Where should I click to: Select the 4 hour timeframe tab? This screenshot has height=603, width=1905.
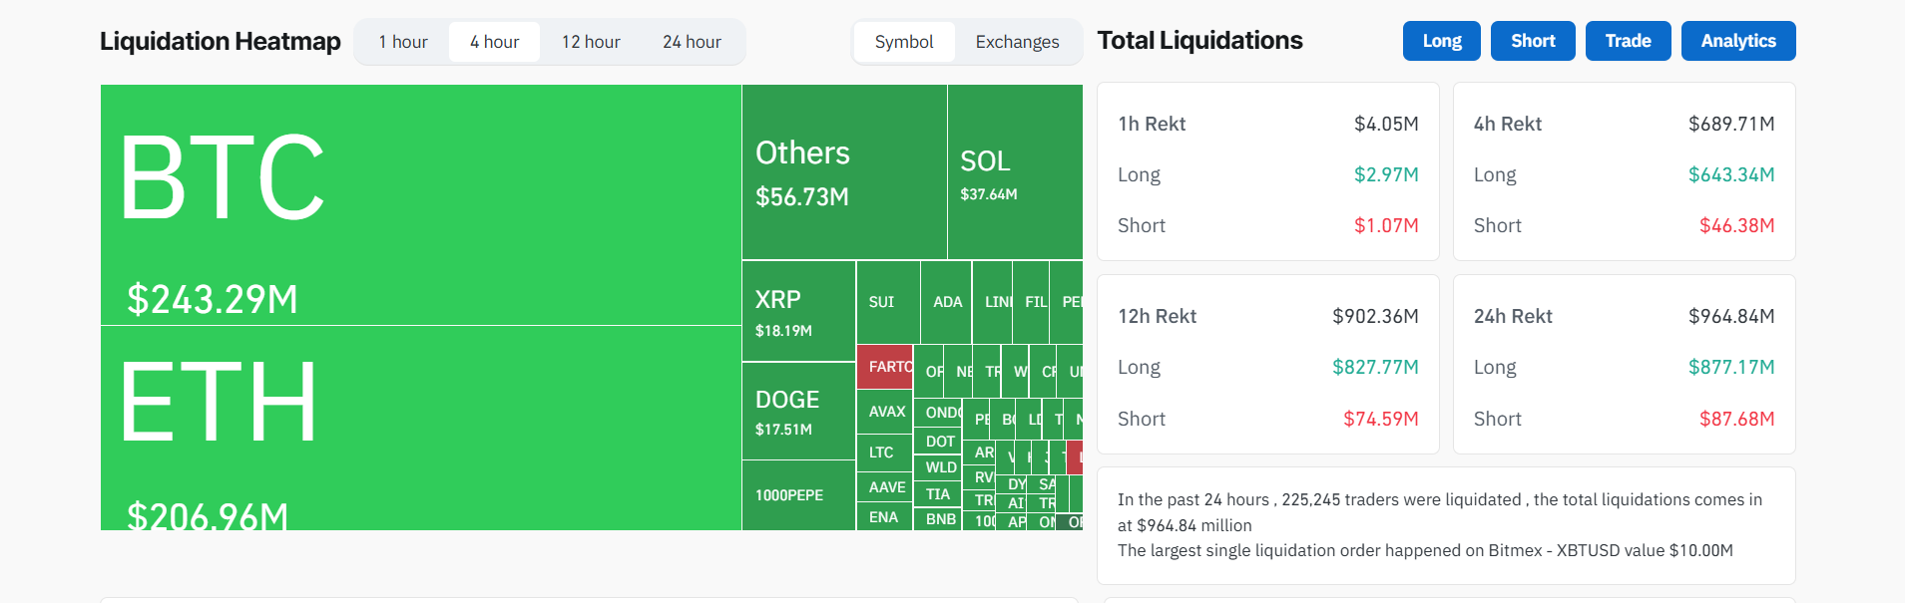tap(494, 42)
